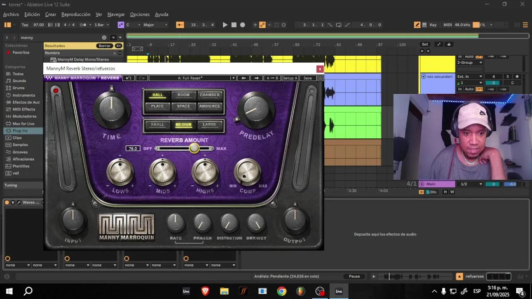Click the reverb Save button
The height and width of the screenshot is (299, 532).
pos(308,78)
